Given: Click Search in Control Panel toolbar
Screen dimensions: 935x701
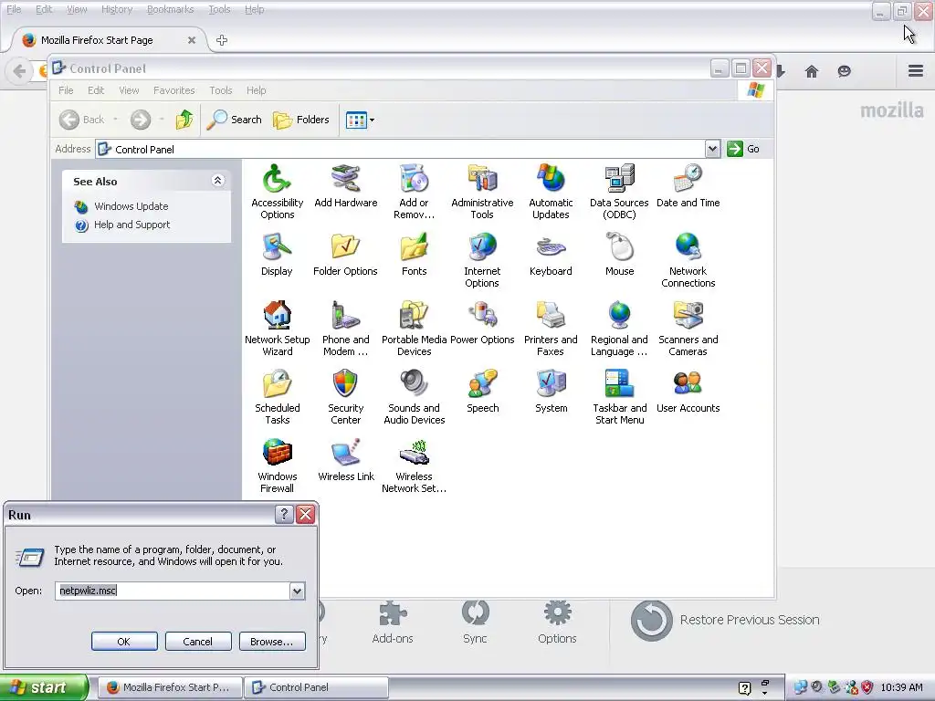Looking at the screenshot, I should (235, 120).
